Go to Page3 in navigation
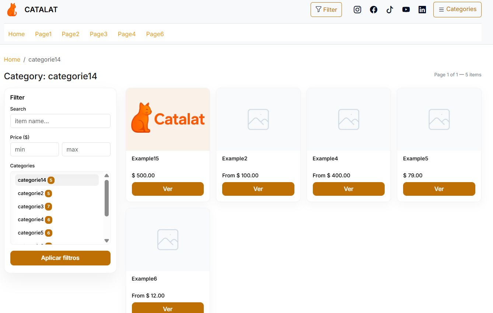The width and height of the screenshot is (493, 313). [98, 34]
